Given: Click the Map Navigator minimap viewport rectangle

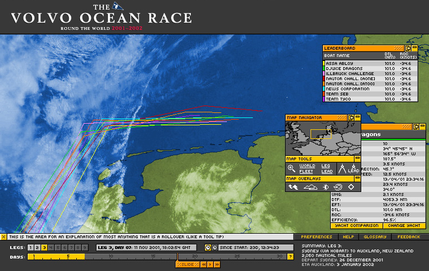Looking at the screenshot, I should click(x=321, y=134).
